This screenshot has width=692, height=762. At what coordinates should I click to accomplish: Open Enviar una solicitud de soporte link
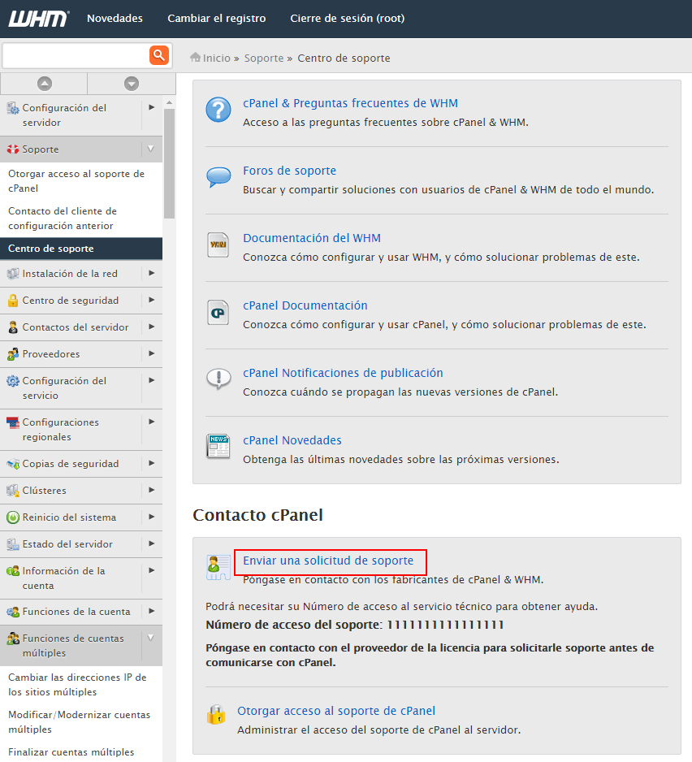click(x=328, y=561)
